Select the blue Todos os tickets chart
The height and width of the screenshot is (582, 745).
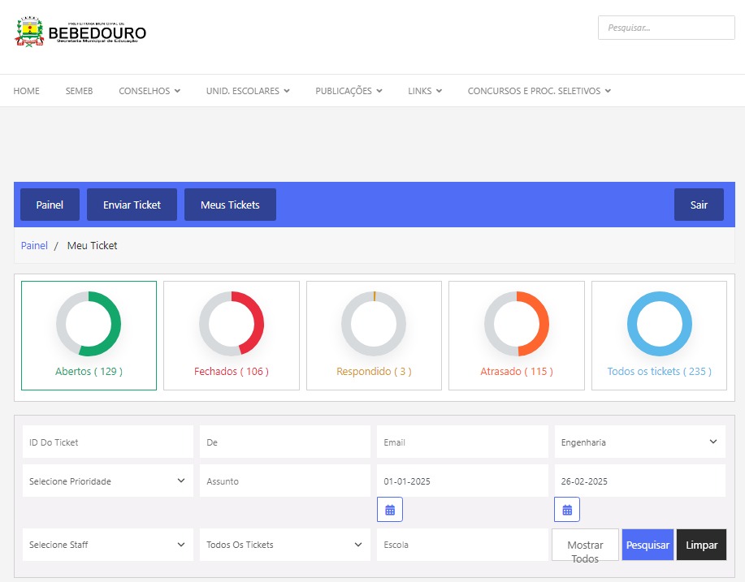click(x=659, y=324)
